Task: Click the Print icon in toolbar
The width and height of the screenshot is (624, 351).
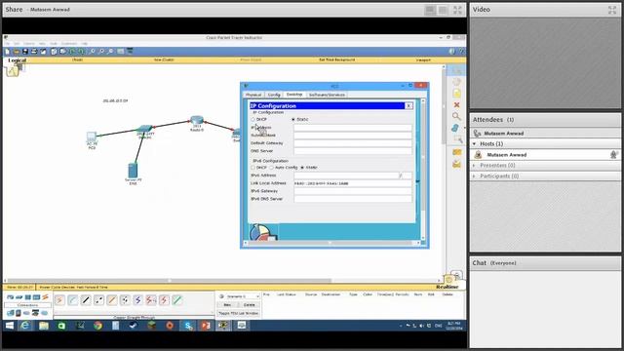Action: (34, 52)
